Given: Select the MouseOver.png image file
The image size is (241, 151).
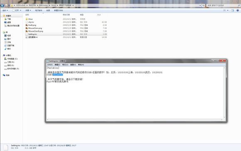Looking at the screenshot, I should pos(35,28).
